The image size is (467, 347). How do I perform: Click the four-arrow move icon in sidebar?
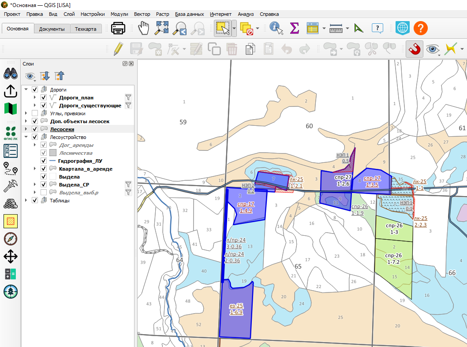[x=11, y=256]
